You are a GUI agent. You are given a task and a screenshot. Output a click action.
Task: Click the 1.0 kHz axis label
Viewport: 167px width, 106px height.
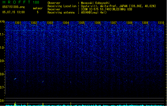(2, 48)
